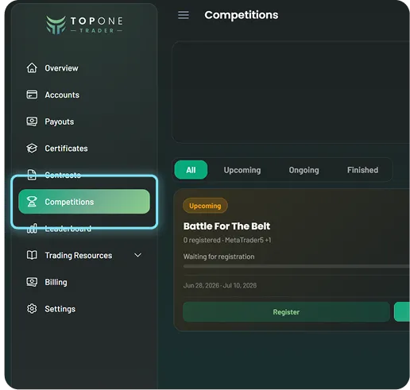
Task: Click the Trading Resources label
Action: point(79,256)
